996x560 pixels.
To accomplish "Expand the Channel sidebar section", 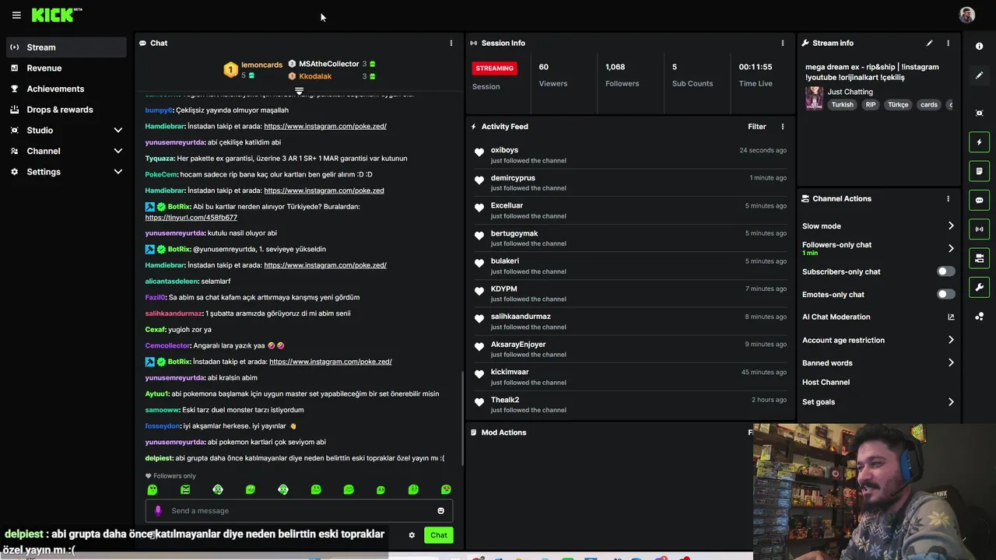I will 118,152.
